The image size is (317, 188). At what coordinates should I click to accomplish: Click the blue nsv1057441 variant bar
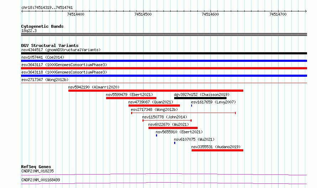click(x=164, y=61)
